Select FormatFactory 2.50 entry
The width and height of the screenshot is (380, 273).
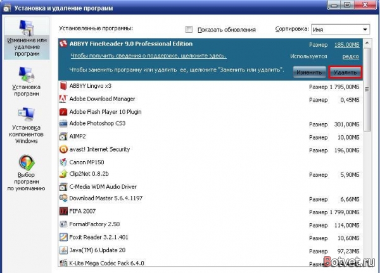pos(210,224)
